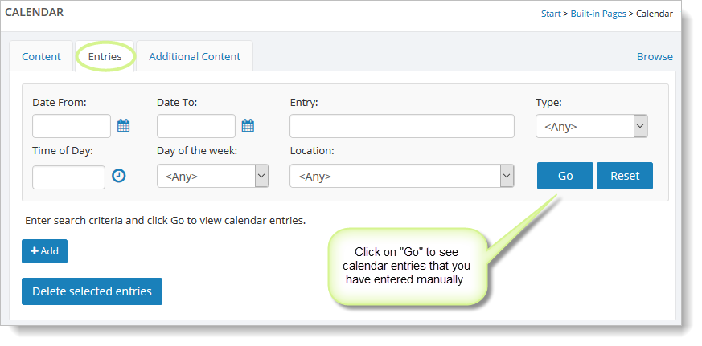Add a new calendar entry
Image resolution: width=702 pixels, height=346 pixels.
45,251
